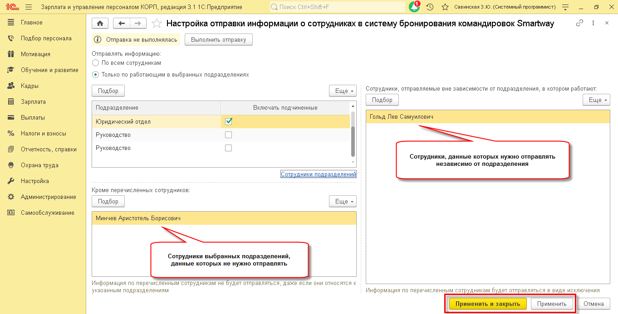
Task: Open form's more actions dots
Action: point(593,23)
